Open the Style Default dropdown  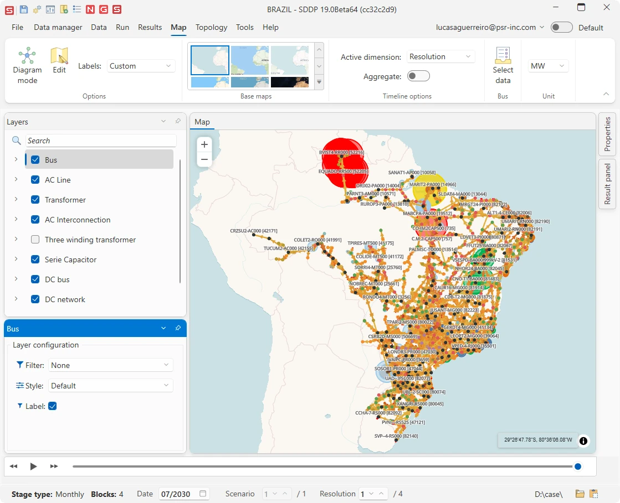[110, 385]
